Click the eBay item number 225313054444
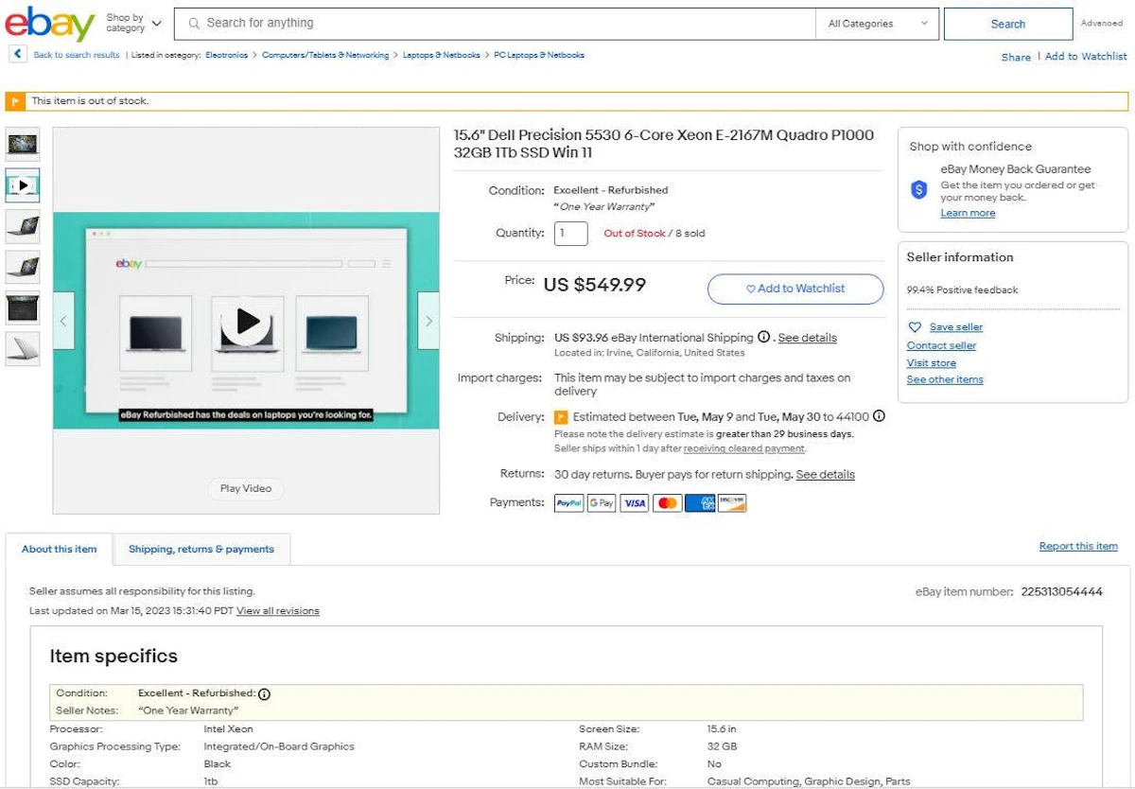Viewport: 1135px width, 789px height. [x=1061, y=592]
